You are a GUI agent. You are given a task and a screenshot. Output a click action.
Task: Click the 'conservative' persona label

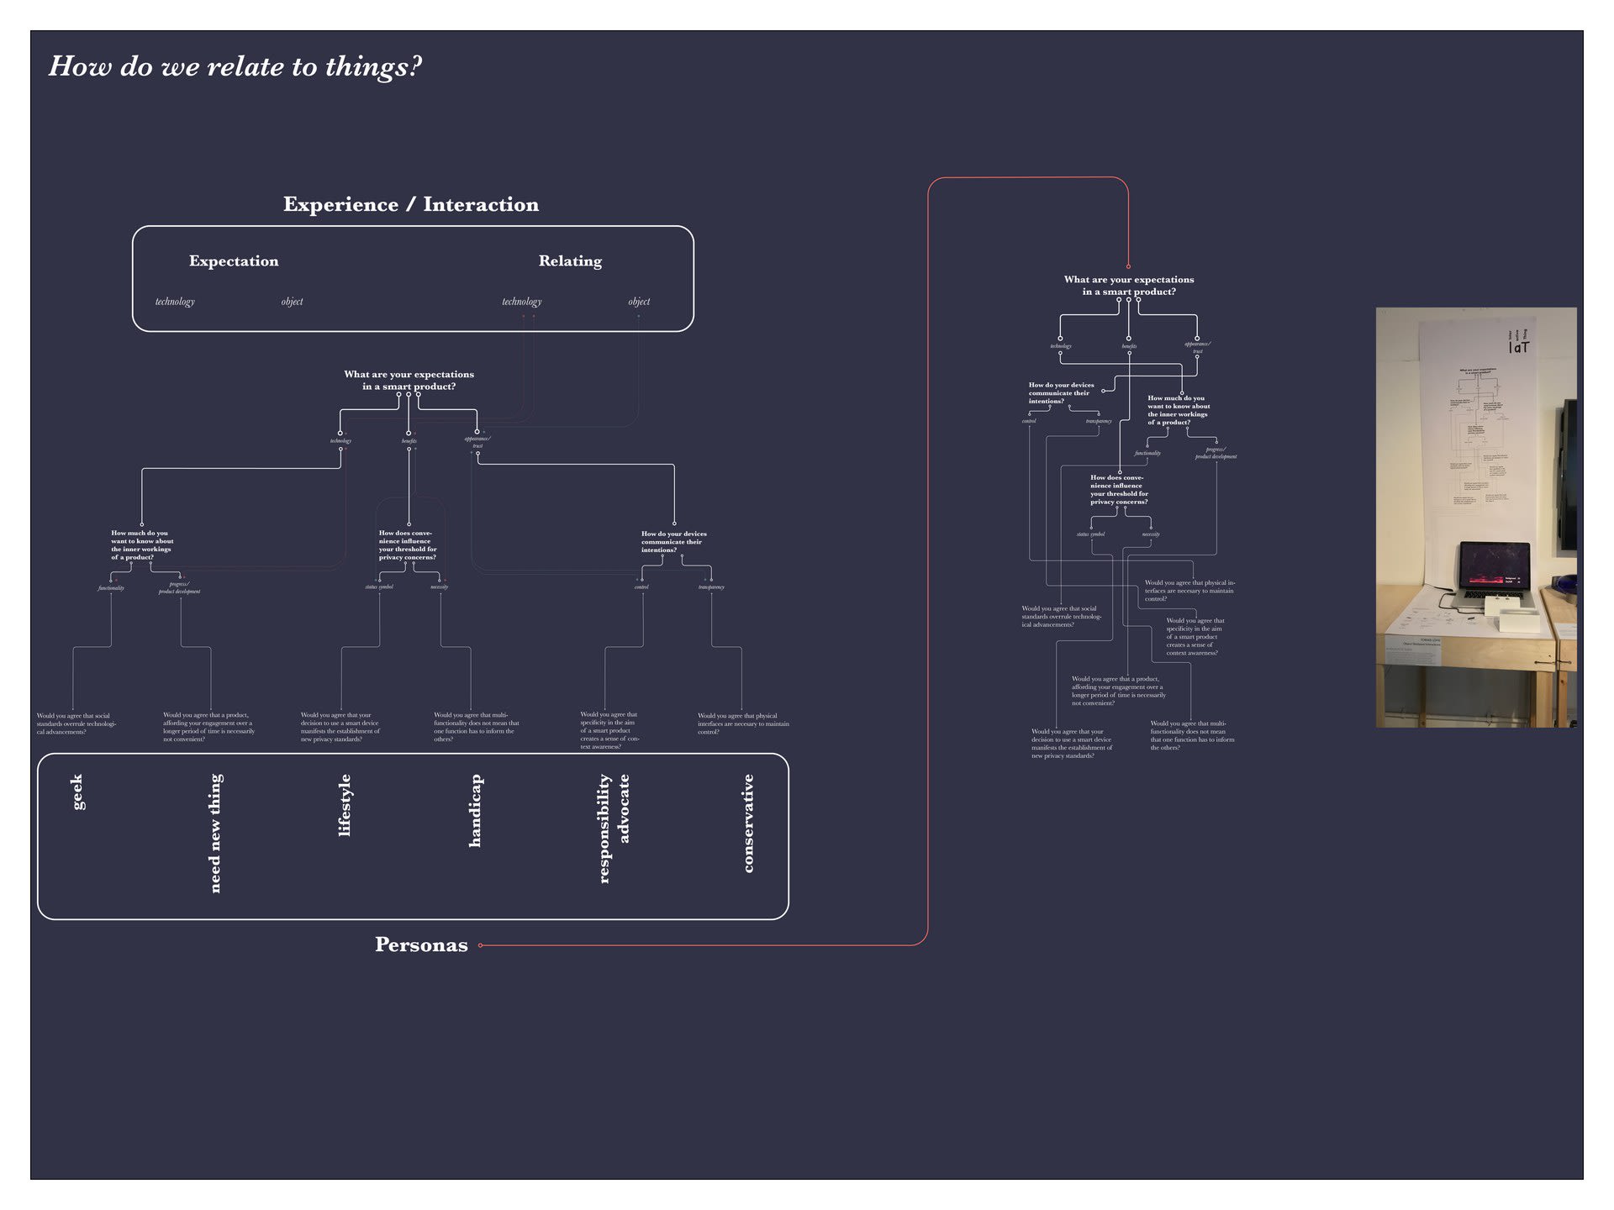pyautogui.click(x=747, y=823)
